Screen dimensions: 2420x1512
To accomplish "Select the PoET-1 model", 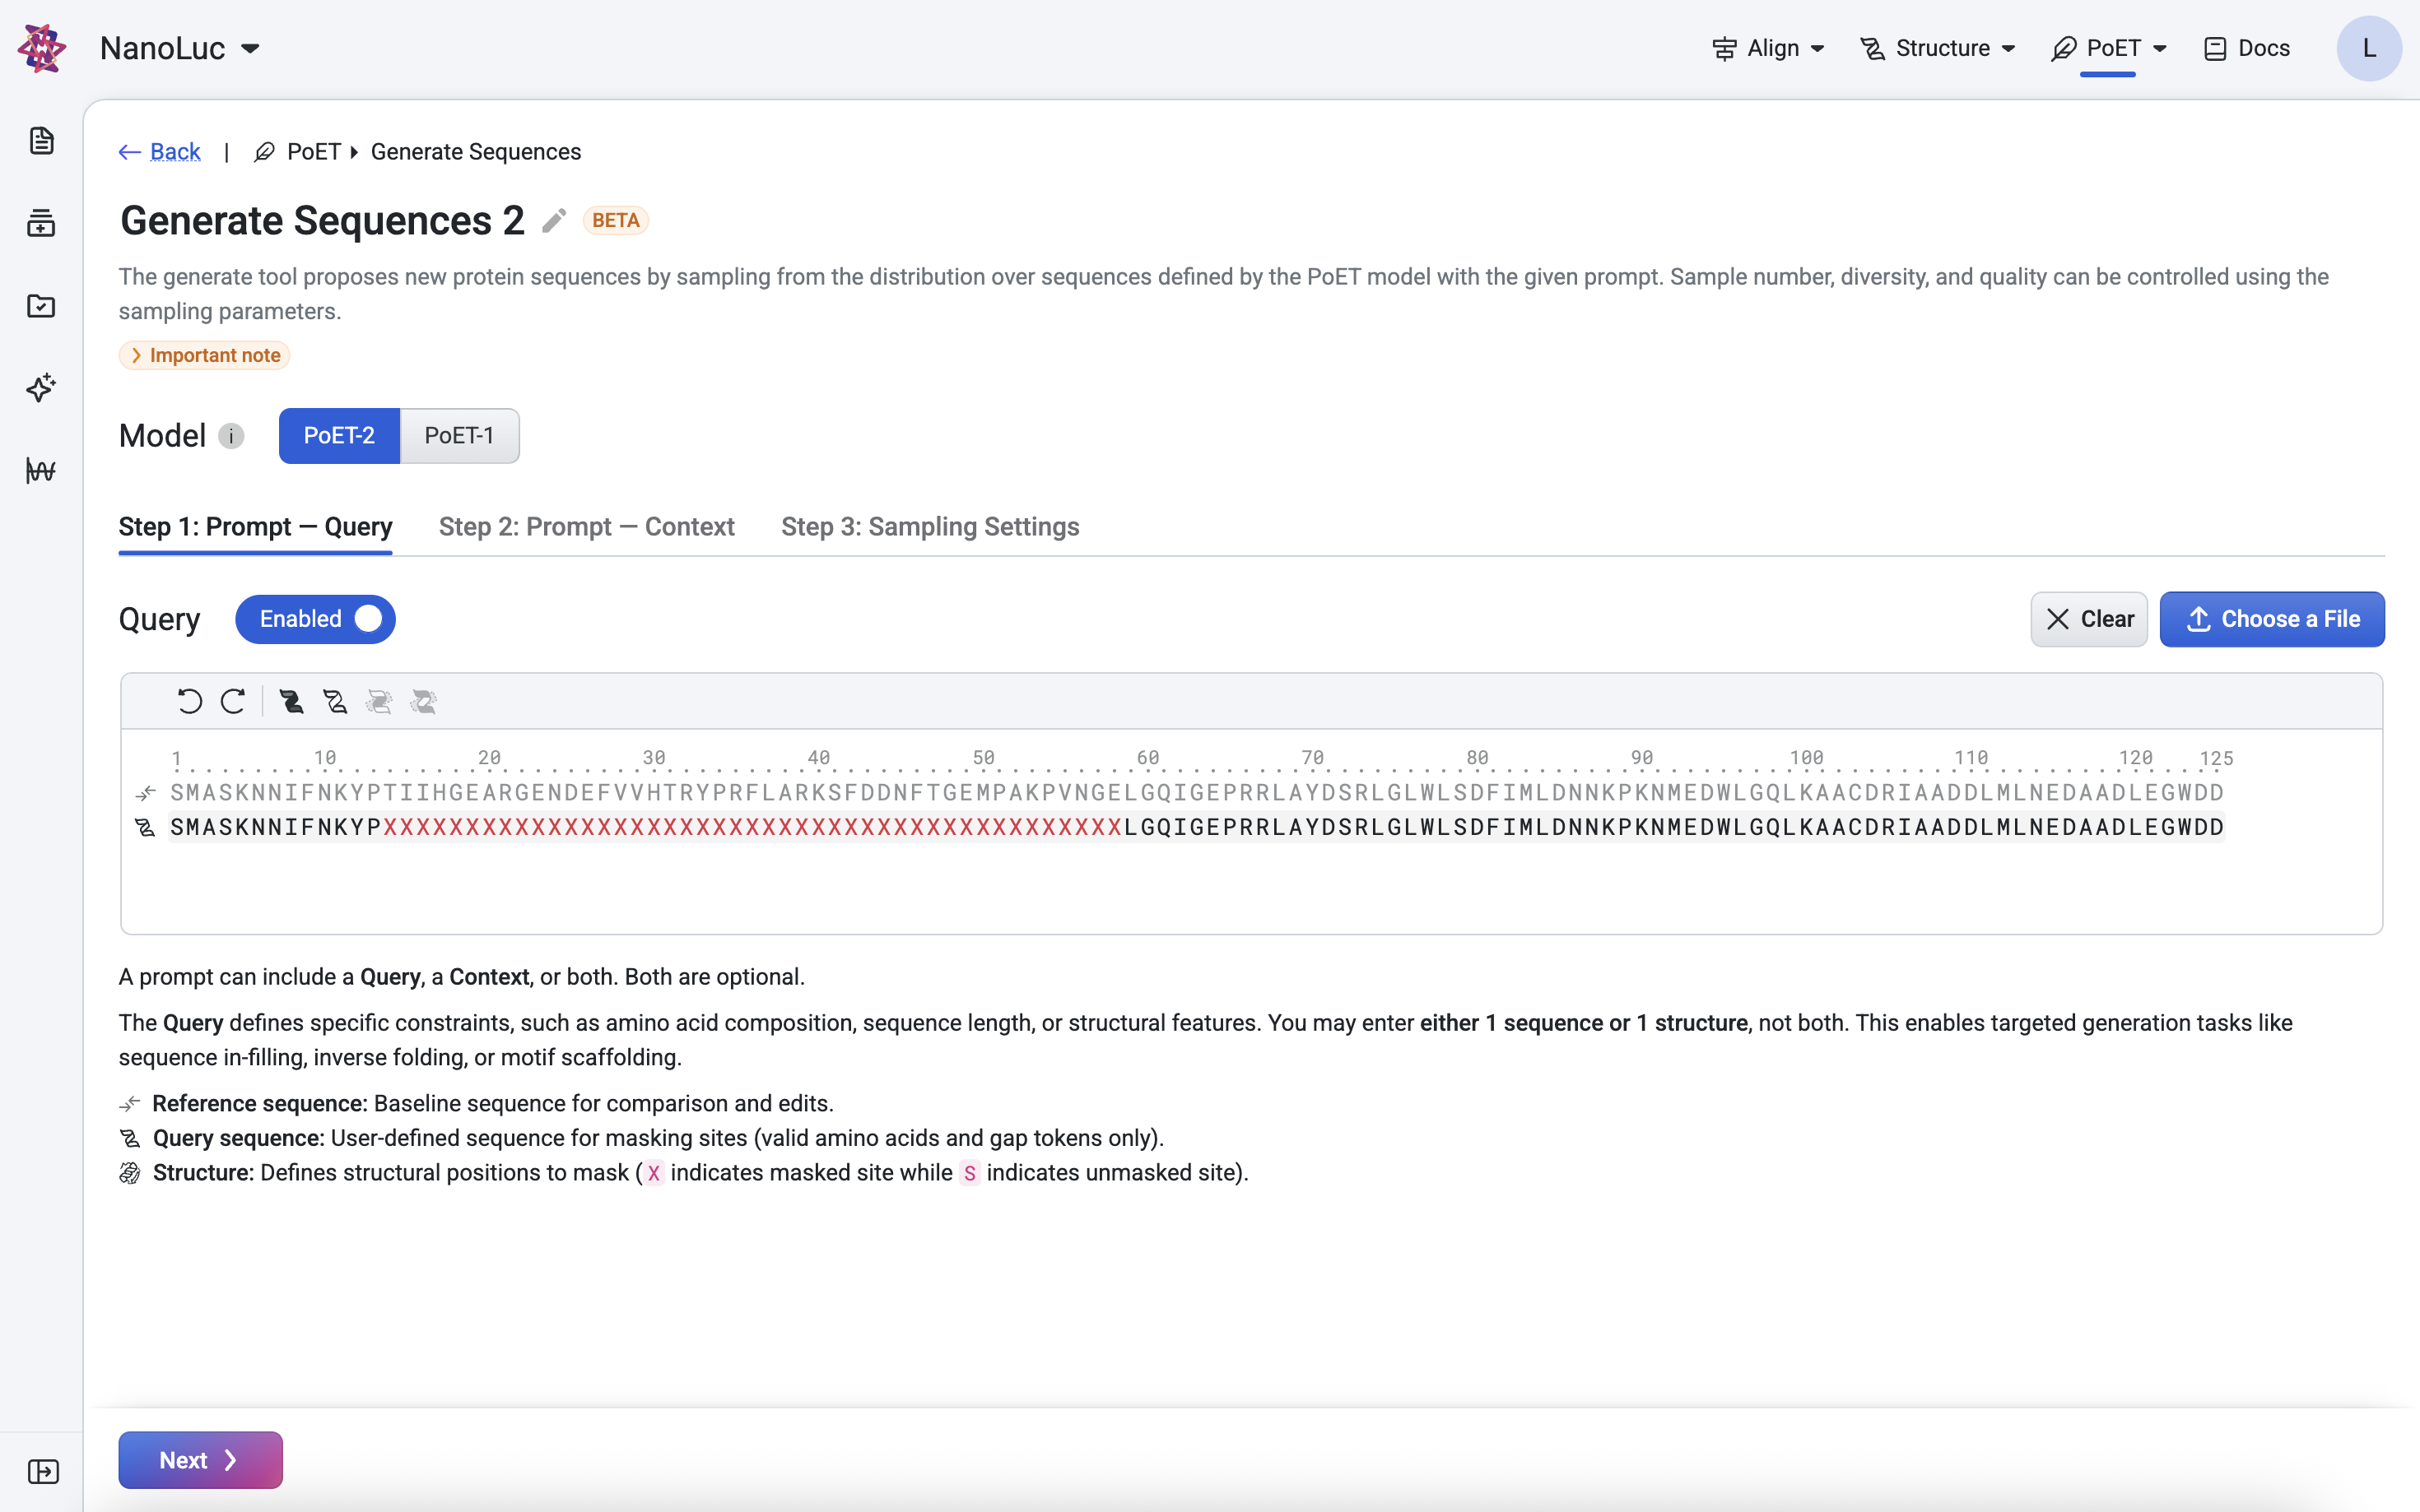I will [x=459, y=436].
